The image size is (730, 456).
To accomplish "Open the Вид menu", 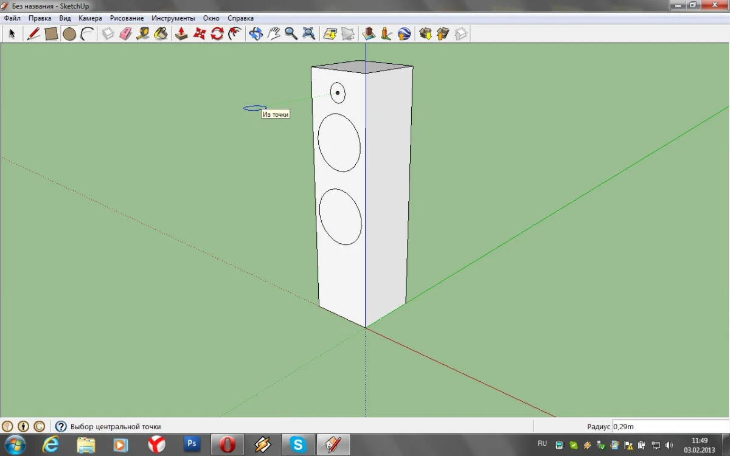I will 65,18.
